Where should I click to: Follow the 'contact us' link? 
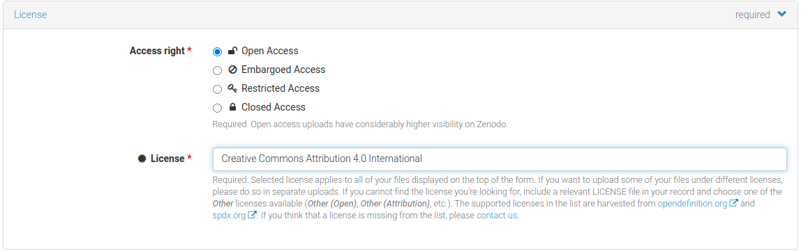[497, 216]
